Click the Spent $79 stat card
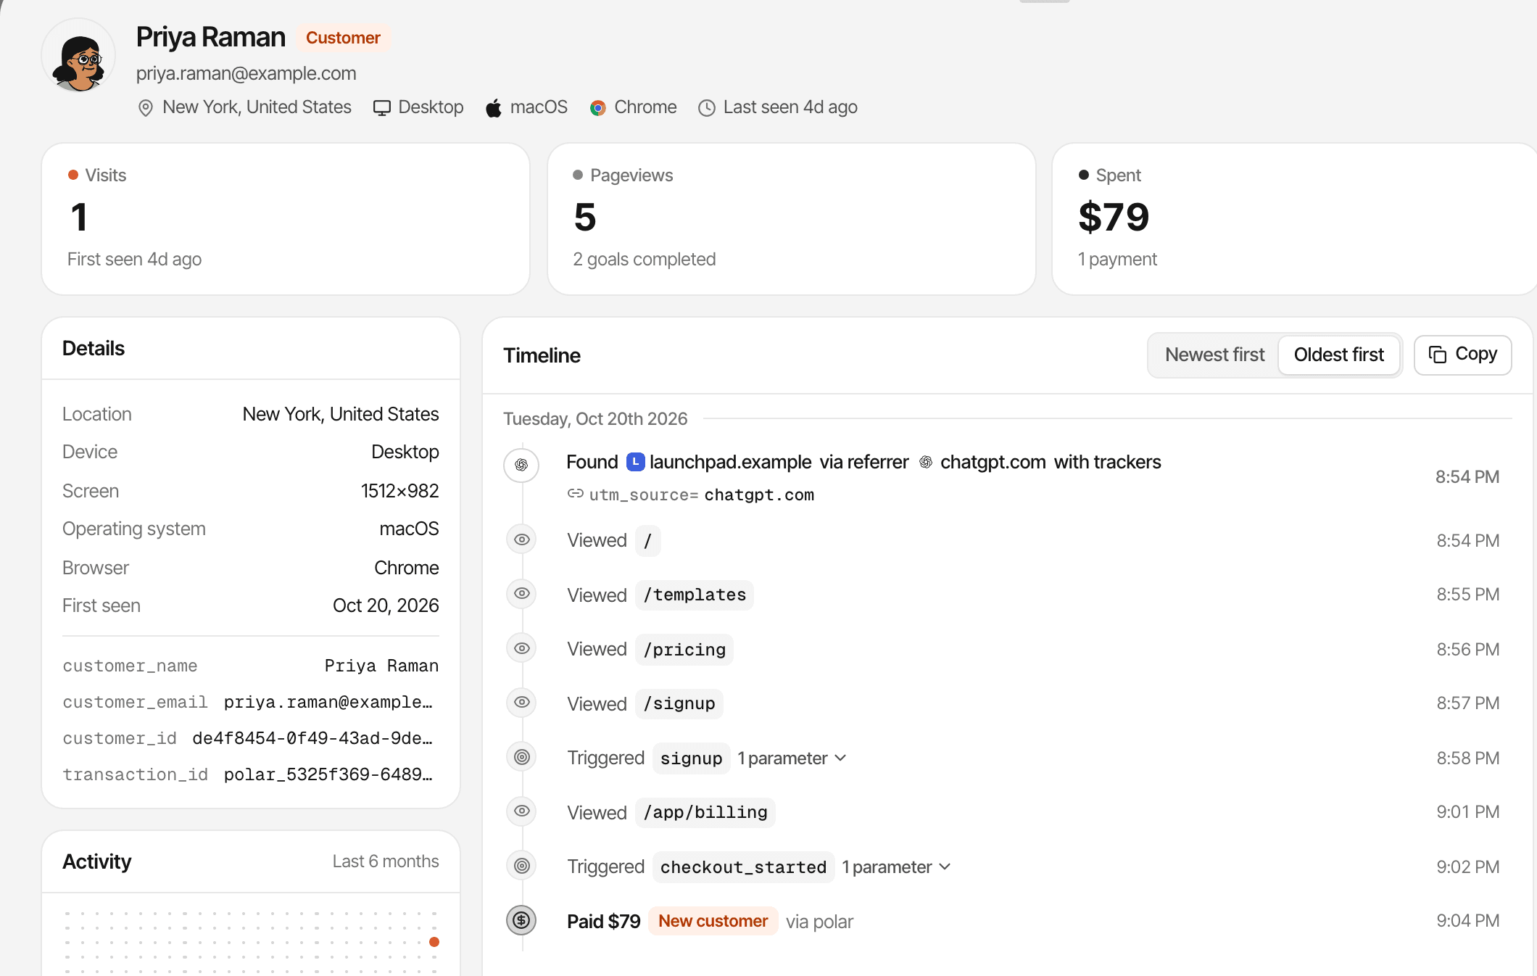This screenshot has height=976, width=1537. 1294,219
